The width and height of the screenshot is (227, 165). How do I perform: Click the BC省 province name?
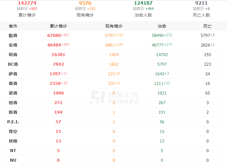(x=13, y=64)
